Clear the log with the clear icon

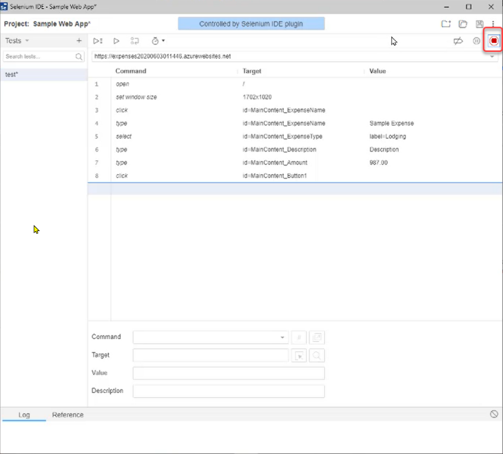click(x=494, y=414)
